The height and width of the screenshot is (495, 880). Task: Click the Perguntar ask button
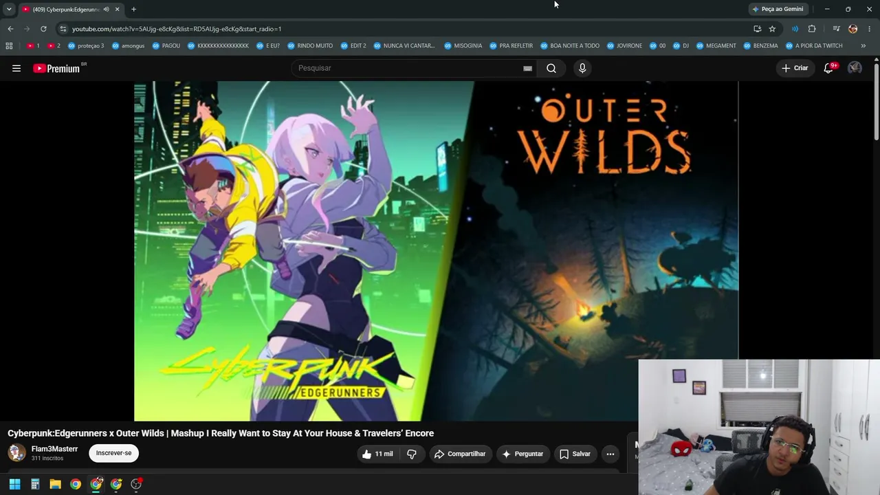[x=522, y=454]
